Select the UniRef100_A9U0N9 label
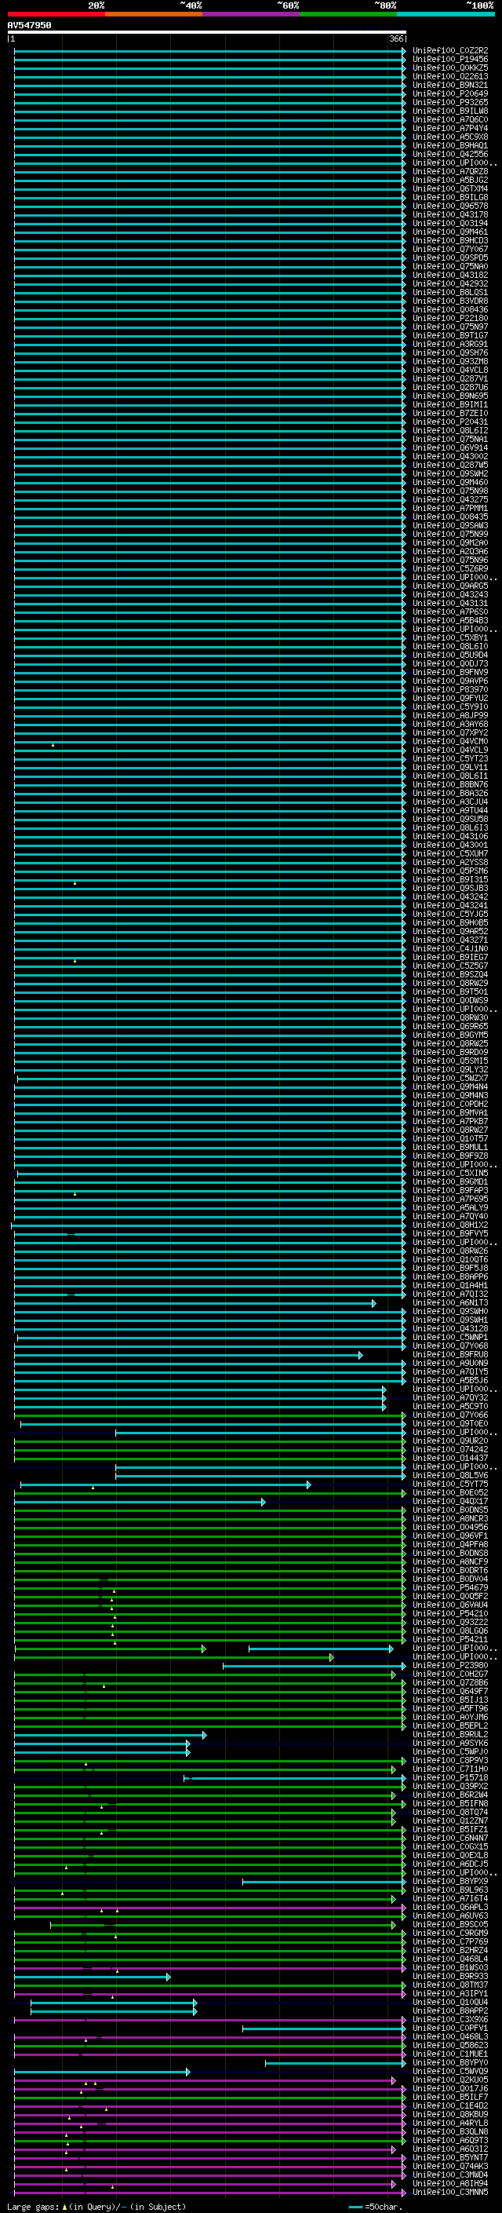The width and height of the screenshot is (502, 2213). (x=450, y=1364)
